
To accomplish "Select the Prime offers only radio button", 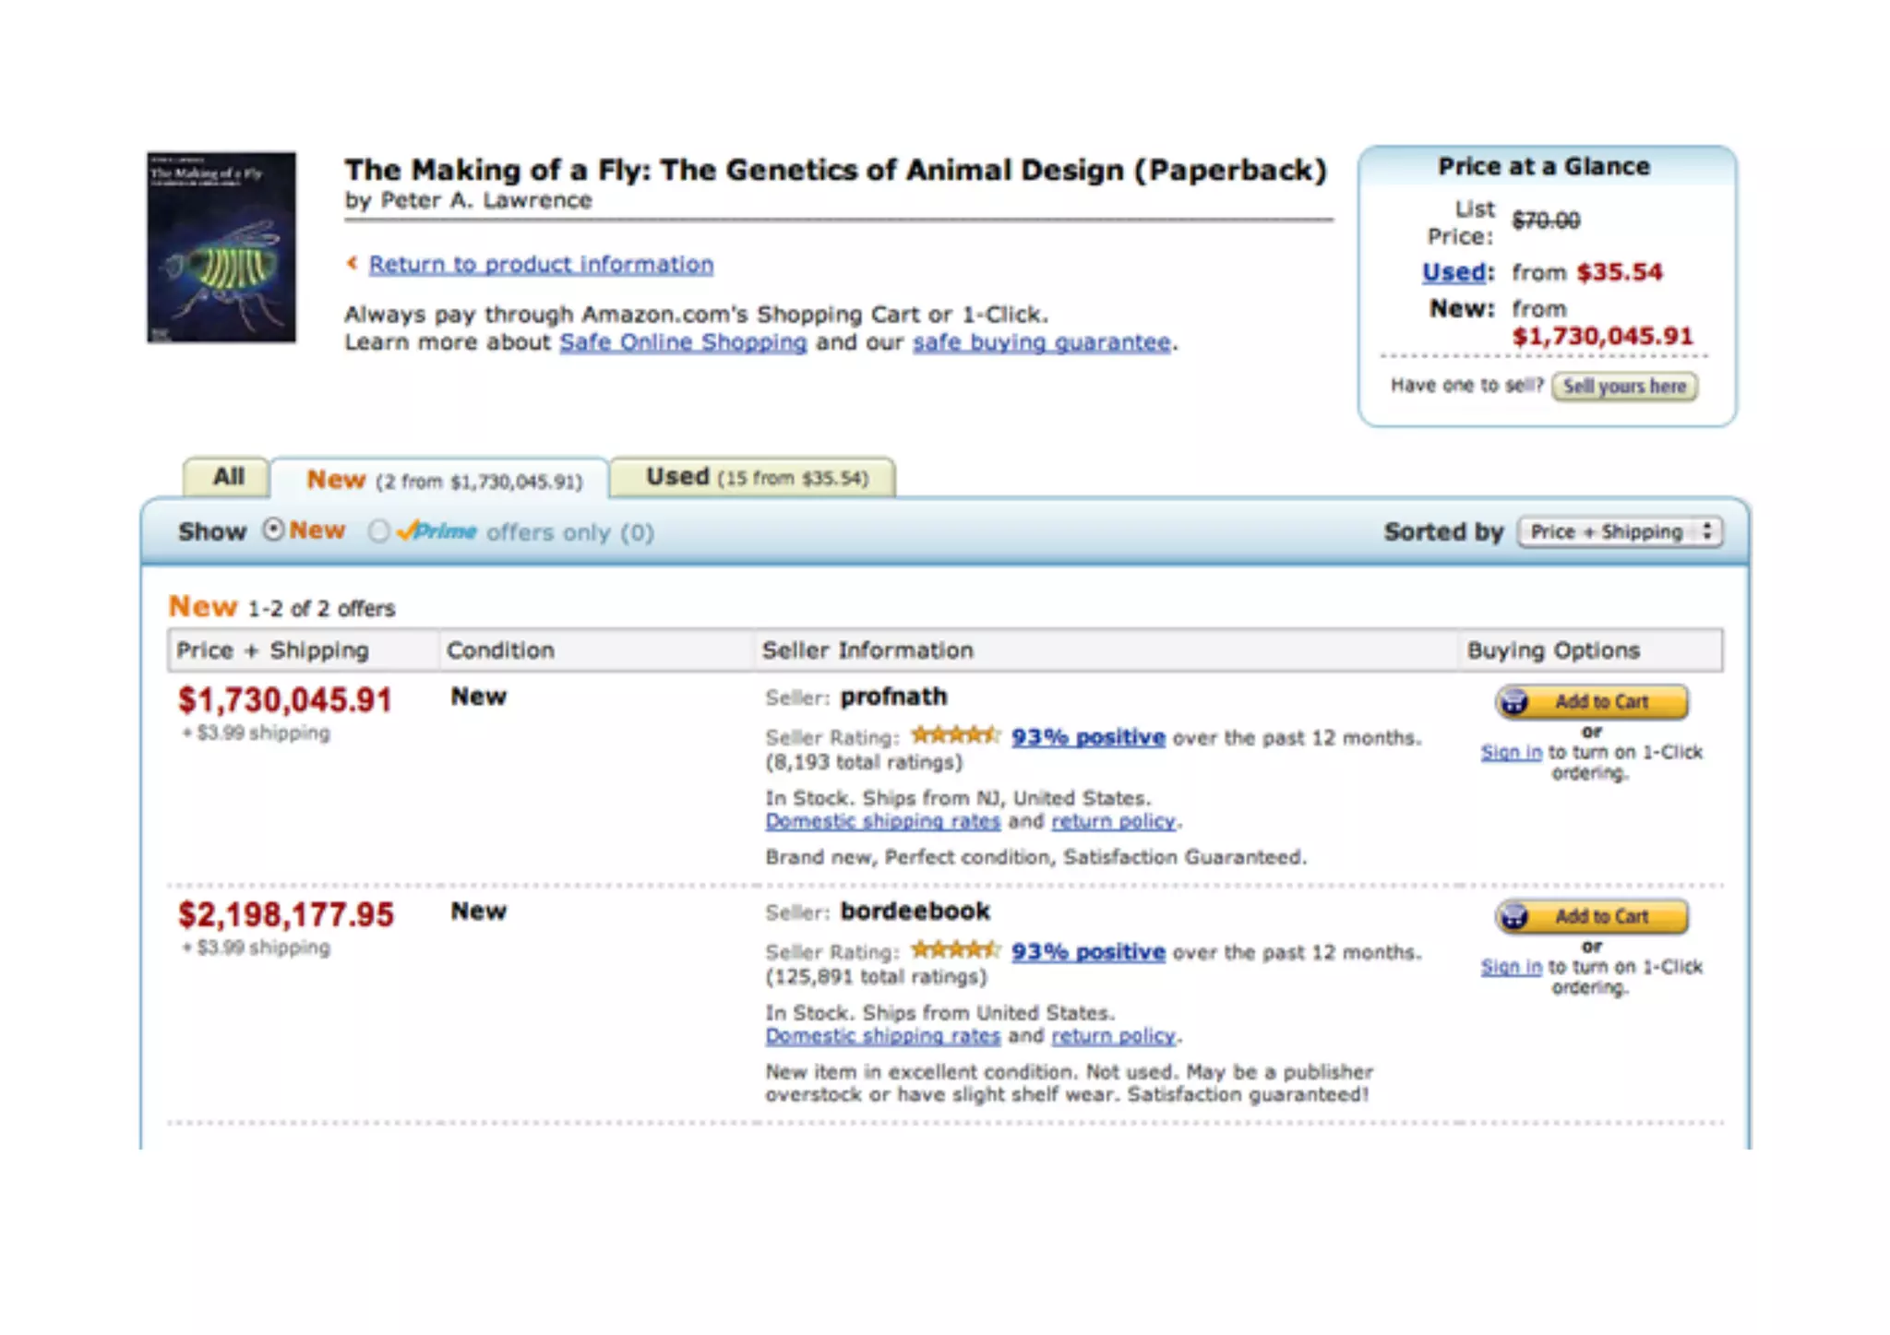I will pos(378,531).
